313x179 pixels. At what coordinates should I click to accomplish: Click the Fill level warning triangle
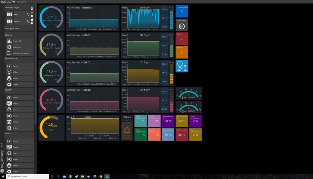(x=127, y=130)
